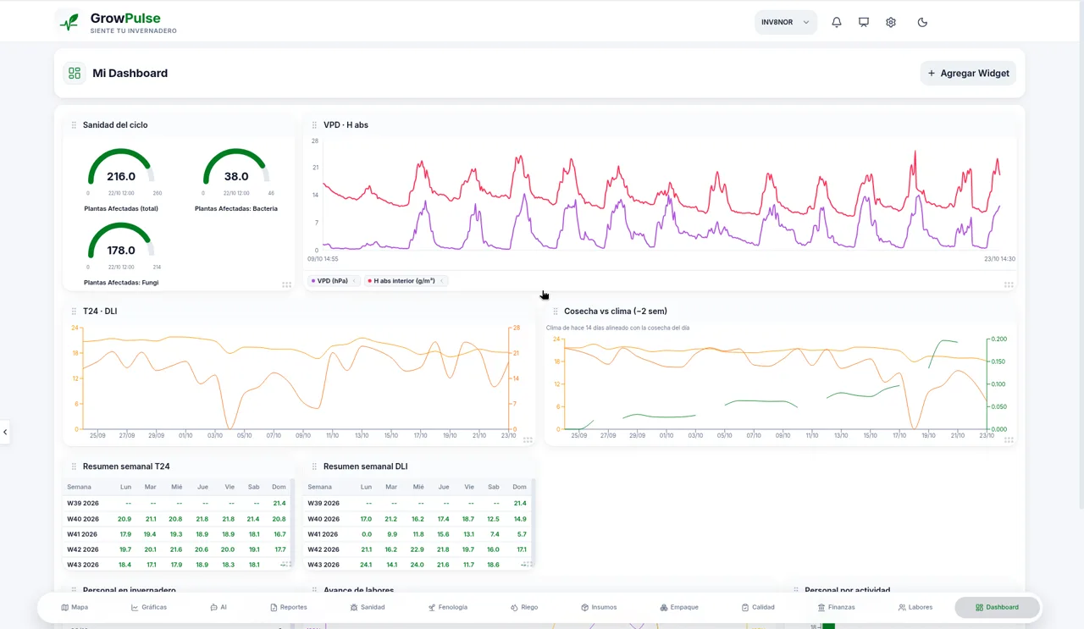Click the 09/10 14:55 start date label
The height and width of the screenshot is (629, 1084).
[323, 259]
